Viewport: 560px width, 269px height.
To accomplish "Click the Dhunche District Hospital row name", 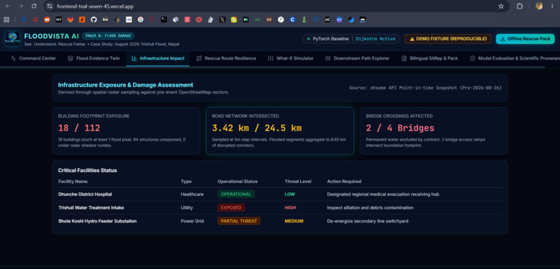I will tap(85, 194).
